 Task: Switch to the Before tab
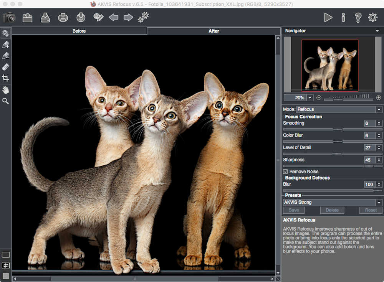(79, 31)
